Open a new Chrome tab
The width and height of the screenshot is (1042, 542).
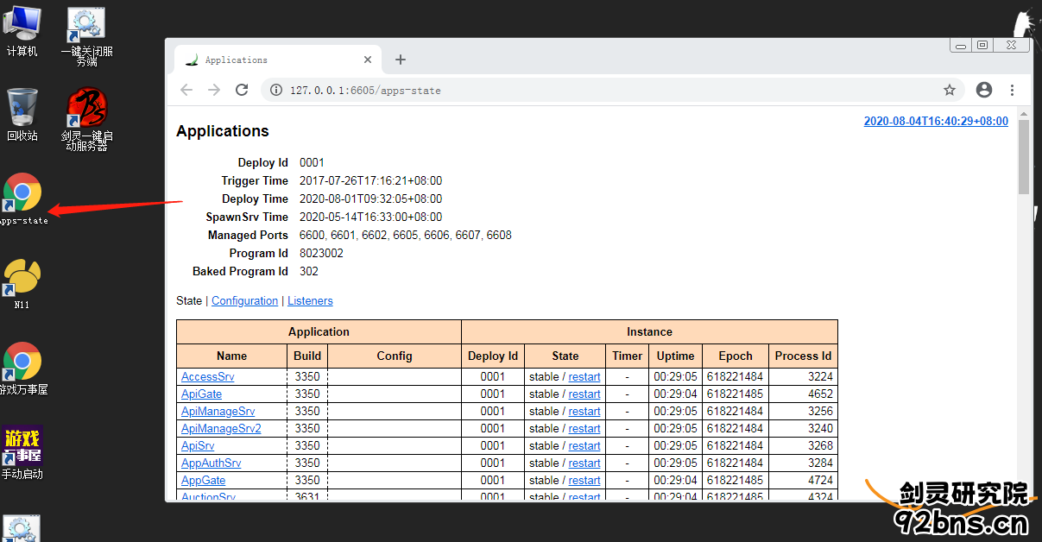(401, 60)
